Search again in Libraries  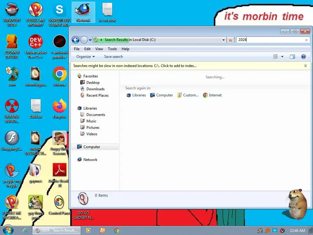pos(136,95)
